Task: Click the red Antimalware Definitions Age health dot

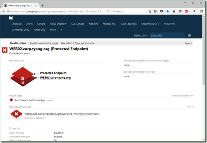Action: [x=11, y=100]
